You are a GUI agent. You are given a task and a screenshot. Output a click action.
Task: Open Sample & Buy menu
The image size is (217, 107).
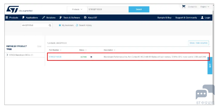(164, 18)
